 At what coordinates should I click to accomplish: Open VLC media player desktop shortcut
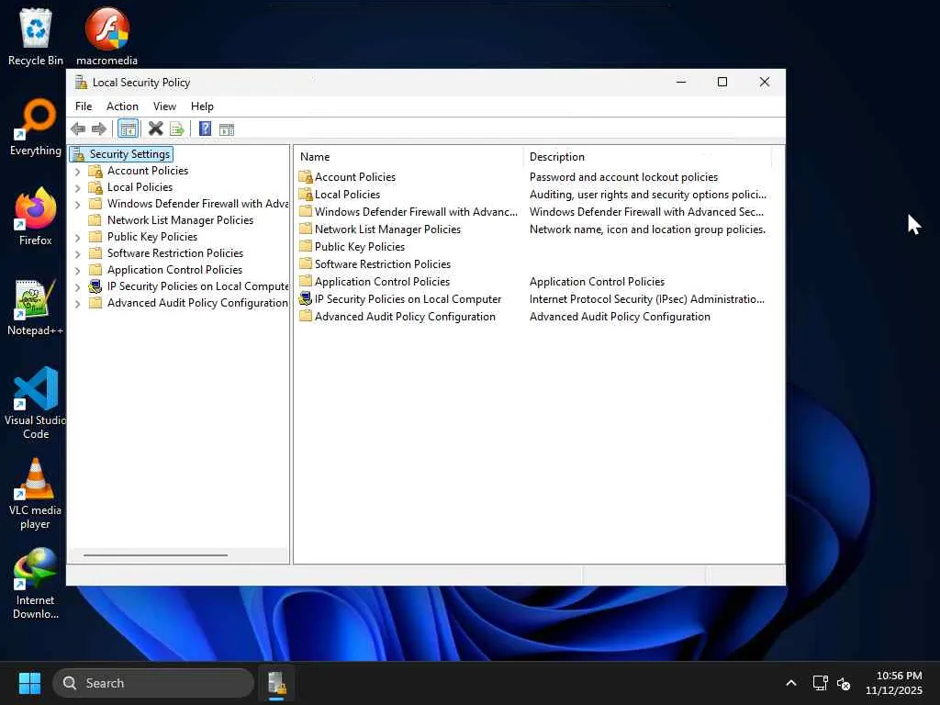tap(36, 481)
